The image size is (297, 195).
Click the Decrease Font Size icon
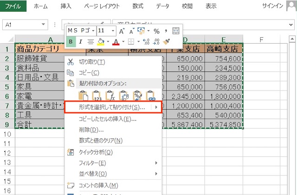pos(132,31)
